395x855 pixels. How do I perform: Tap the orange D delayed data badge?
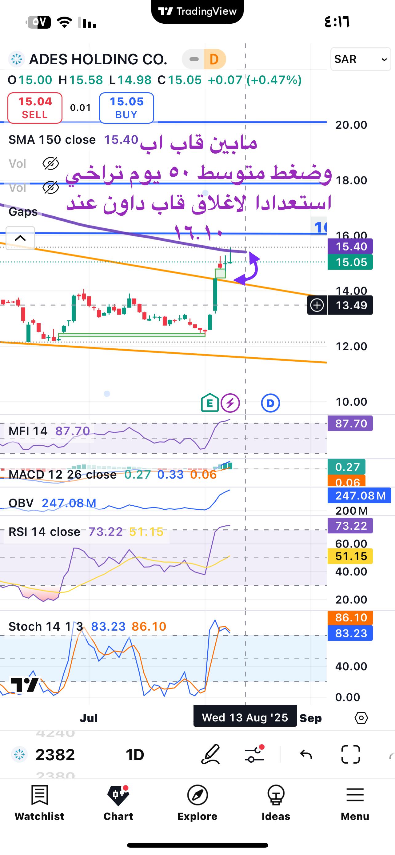215,59
